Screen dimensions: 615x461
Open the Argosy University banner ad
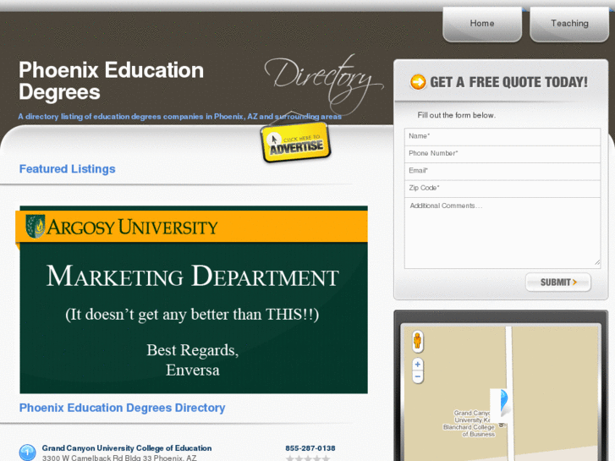pos(192,299)
